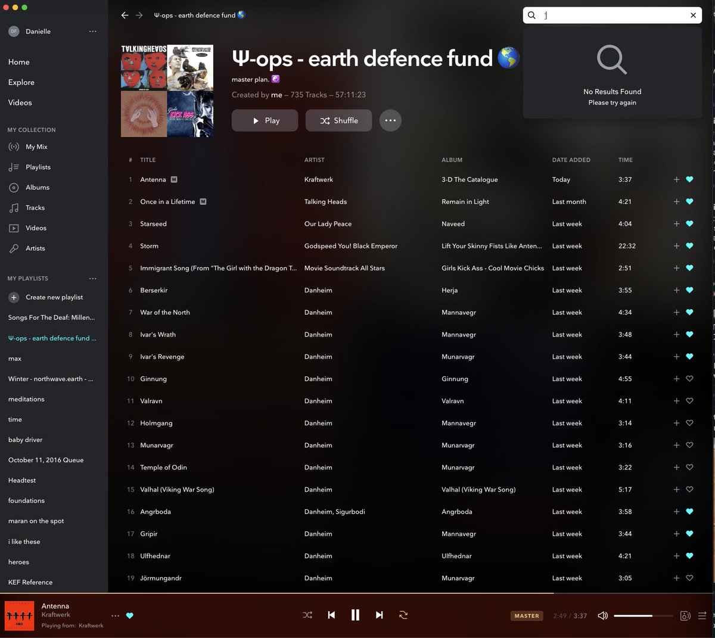Open the play queue icon
This screenshot has width=715, height=638.
click(x=702, y=615)
